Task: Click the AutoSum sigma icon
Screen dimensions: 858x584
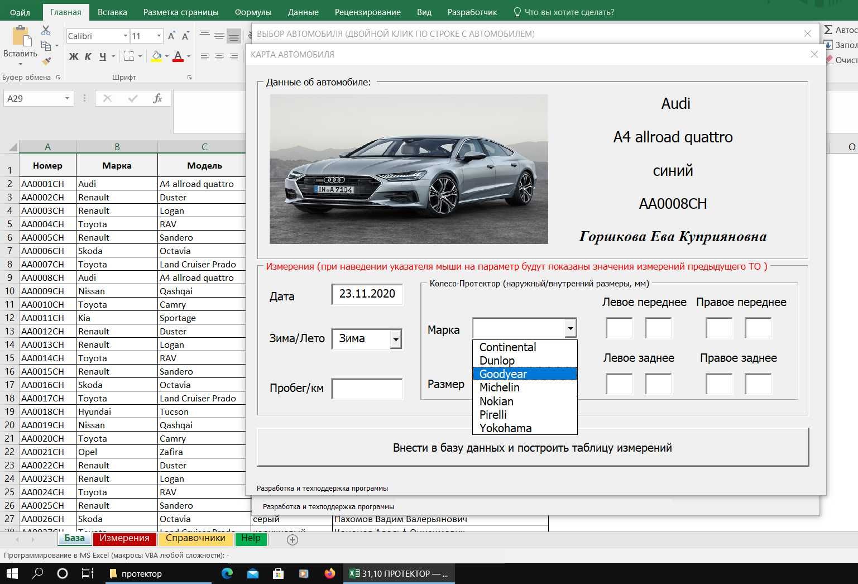Action: point(829,30)
